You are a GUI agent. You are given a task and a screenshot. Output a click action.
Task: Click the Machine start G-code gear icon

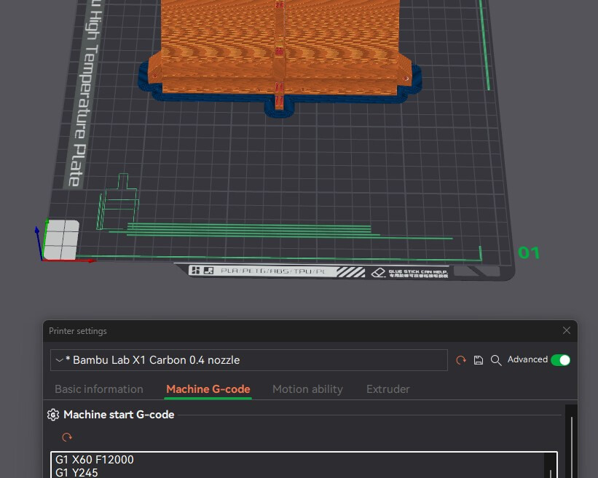point(53,415)
